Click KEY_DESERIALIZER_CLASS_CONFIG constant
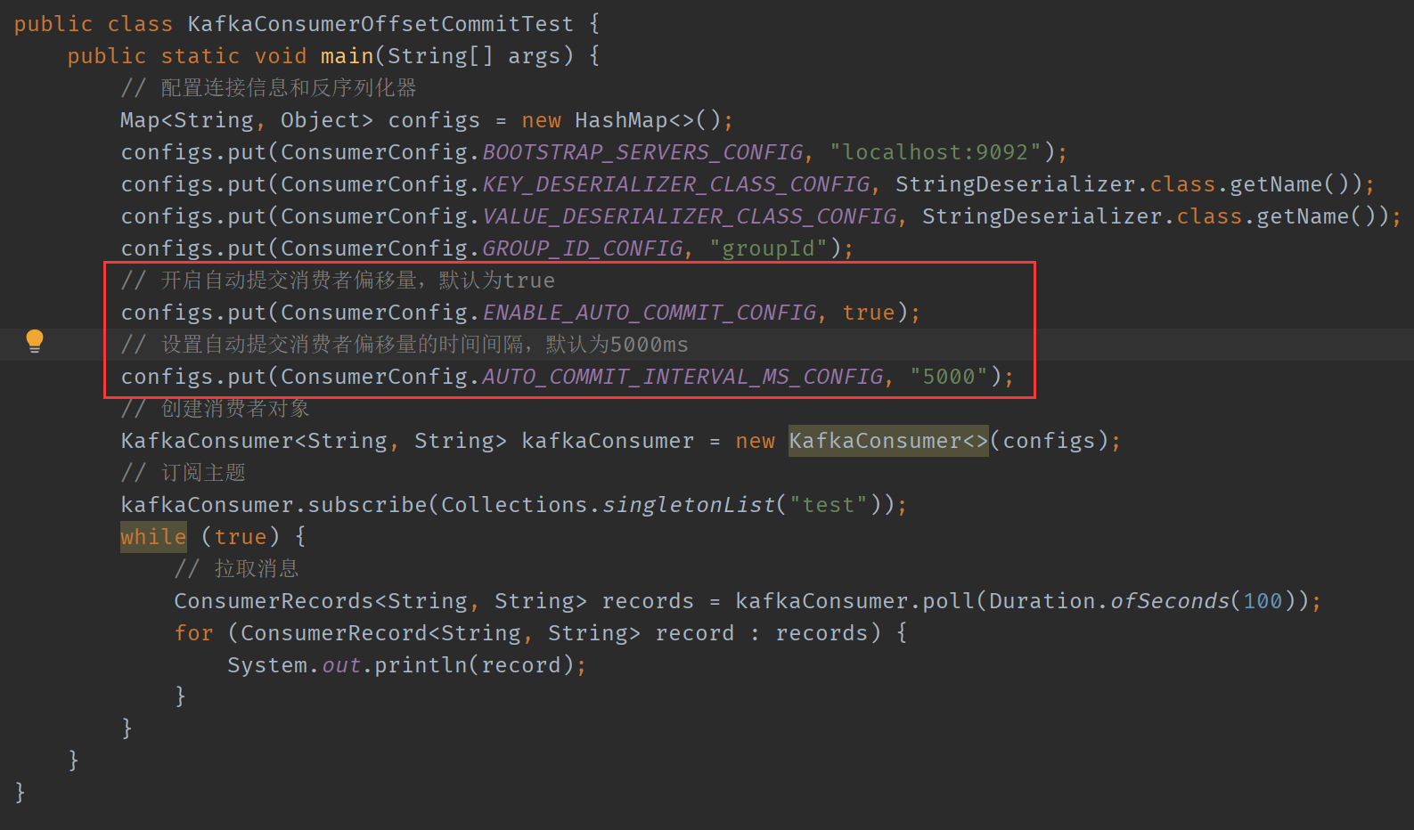This screenshot has width=1414, height=830. point(676,184)
